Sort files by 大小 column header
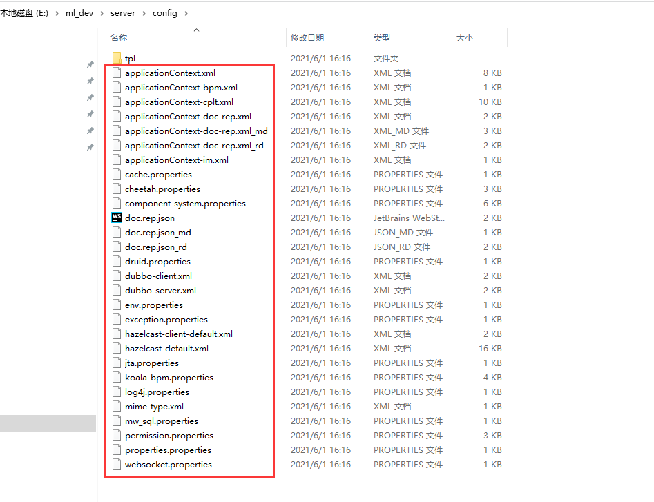Screen dimensions: 654x502 [x=464, y=37]
